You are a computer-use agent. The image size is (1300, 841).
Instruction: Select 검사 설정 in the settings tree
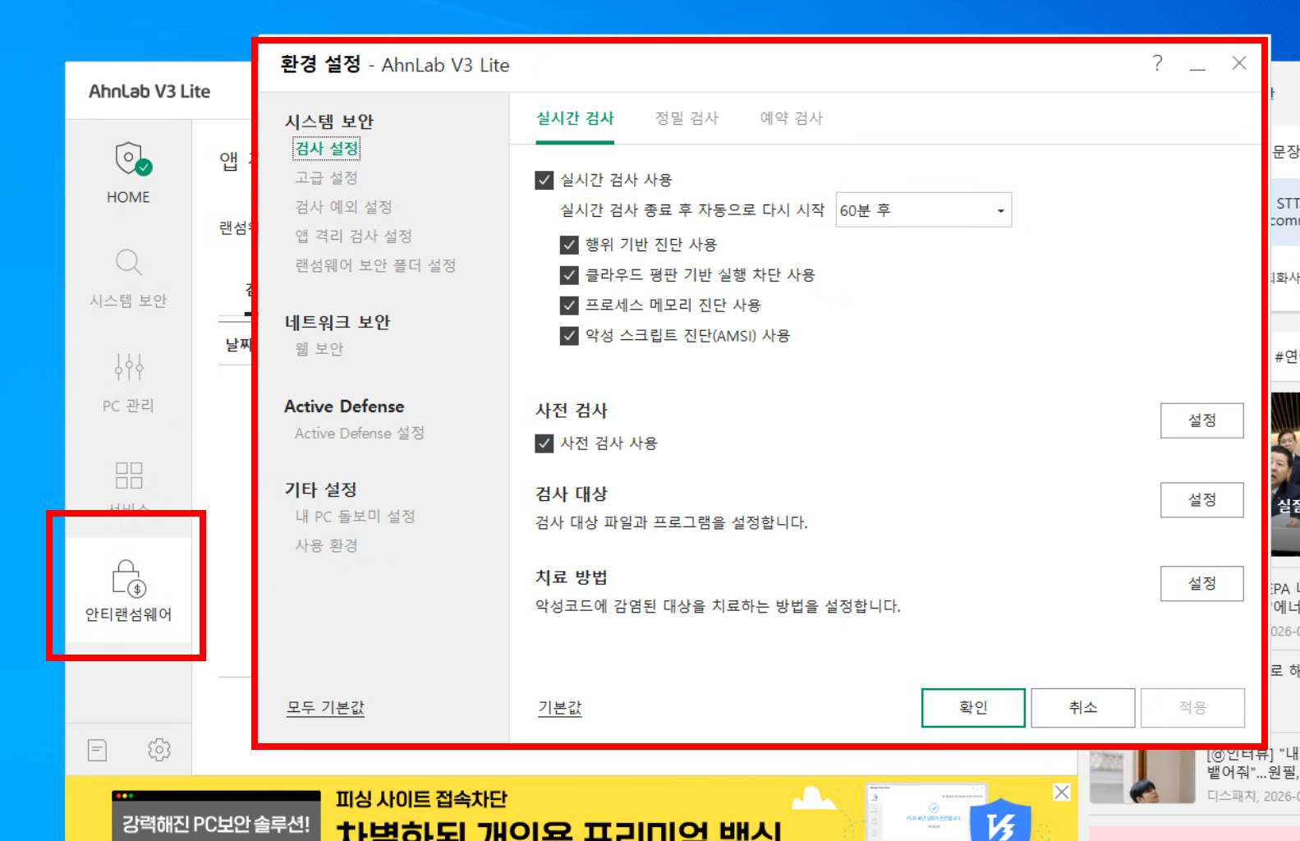click(327, 149)
